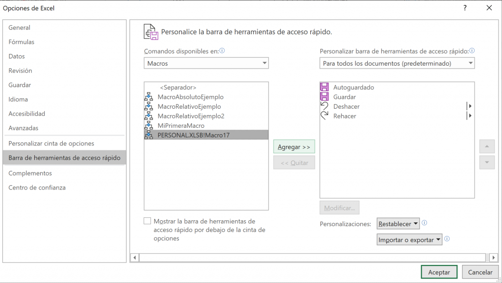Select MacroAbsolutoEjemplo in commands list
The width and height of the screenshot is (502, 283).
(206, 97)
